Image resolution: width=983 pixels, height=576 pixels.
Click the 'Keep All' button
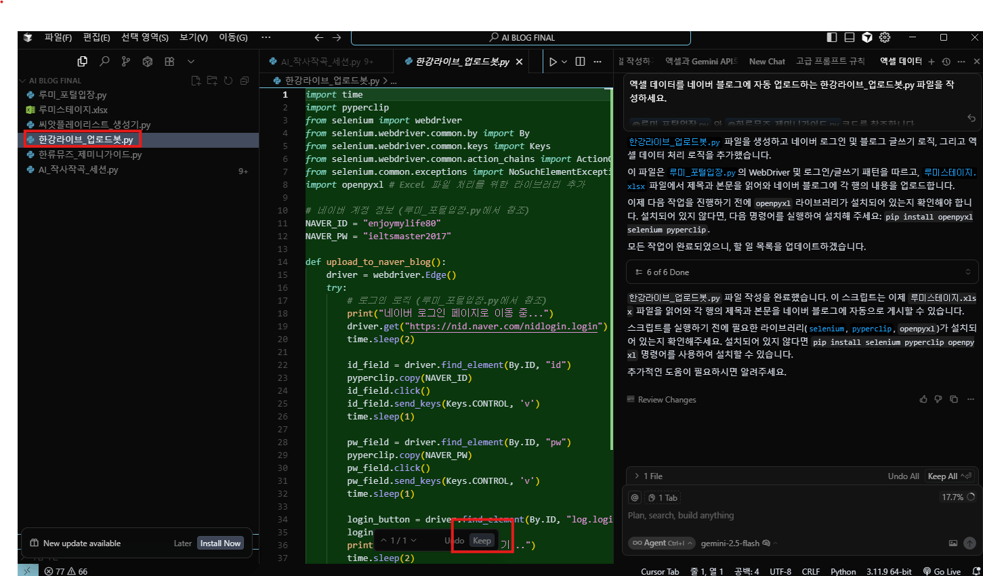pyautogui.click(x=943, y=476)
